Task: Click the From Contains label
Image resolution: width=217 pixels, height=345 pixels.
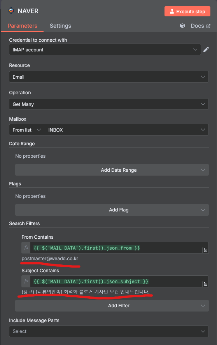Action: click(x=38, y=237)
